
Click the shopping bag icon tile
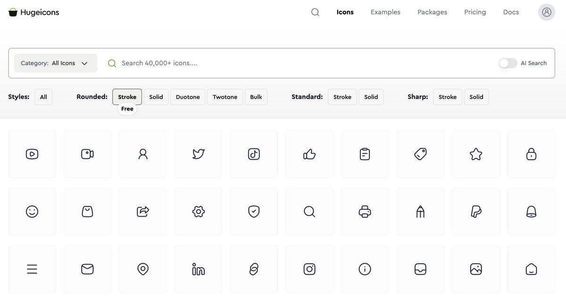point(87,211)
